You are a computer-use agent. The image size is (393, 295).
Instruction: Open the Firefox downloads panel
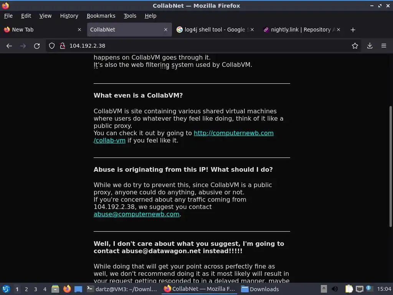370,46
